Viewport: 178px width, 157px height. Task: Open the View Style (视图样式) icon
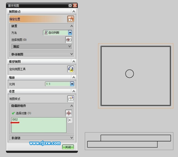point(71,99)
